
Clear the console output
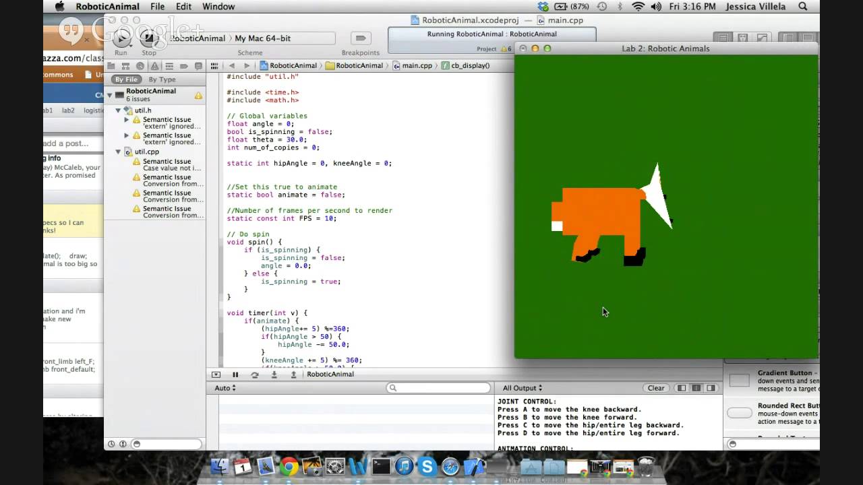tap(656, 388)
